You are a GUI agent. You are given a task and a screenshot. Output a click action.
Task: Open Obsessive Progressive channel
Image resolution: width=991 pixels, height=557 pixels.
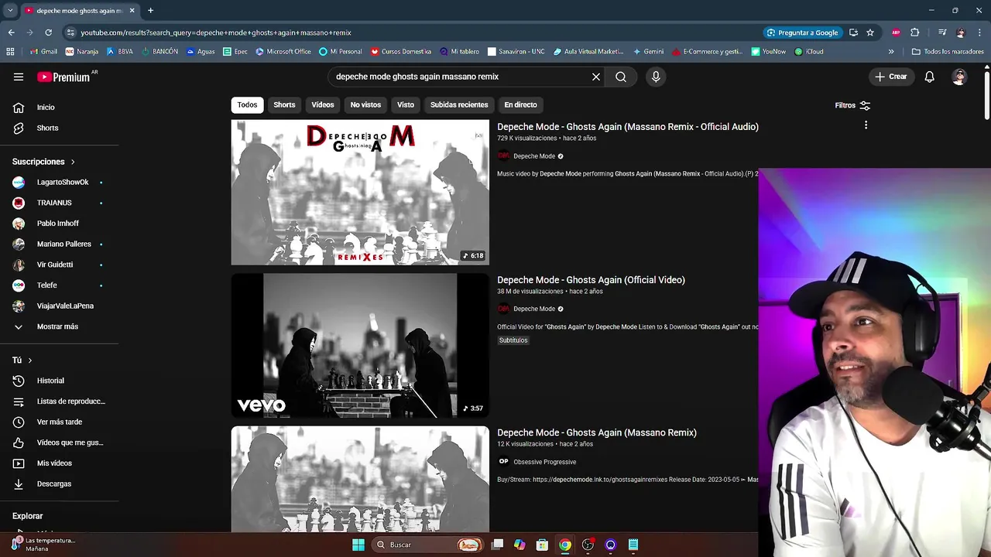(544, 462)
